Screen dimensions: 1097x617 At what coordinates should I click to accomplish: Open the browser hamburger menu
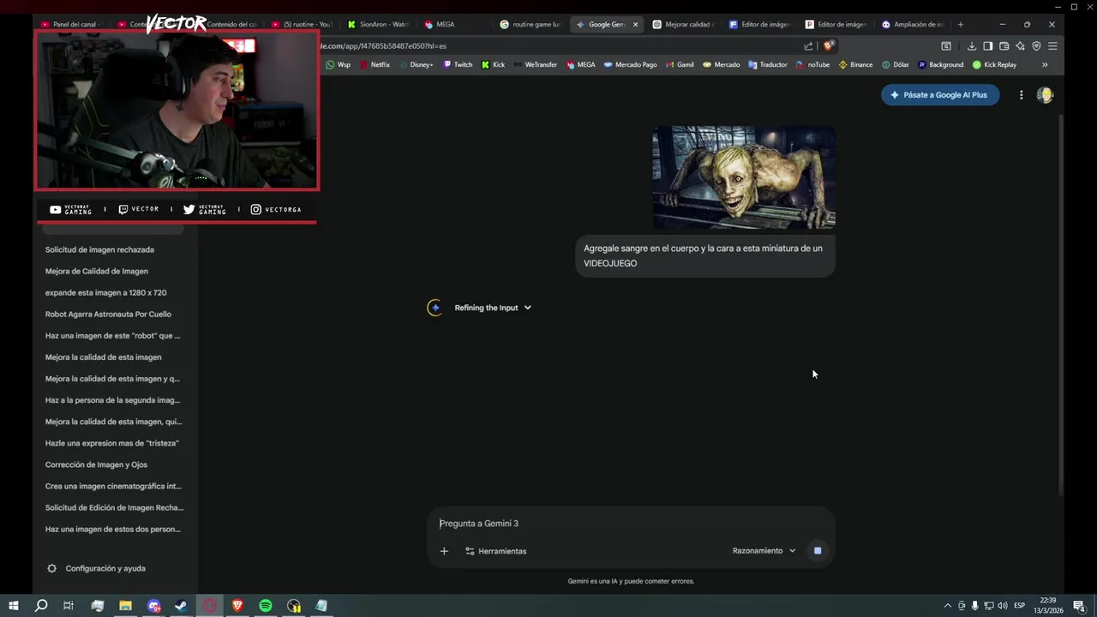tap(1052, 46)
